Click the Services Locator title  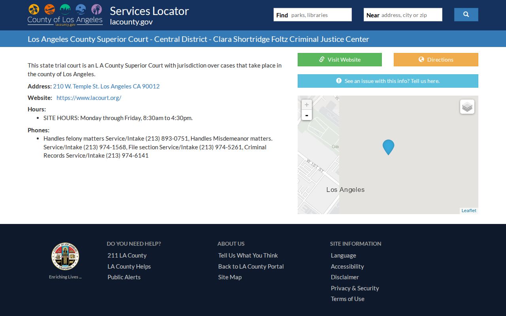149,11
